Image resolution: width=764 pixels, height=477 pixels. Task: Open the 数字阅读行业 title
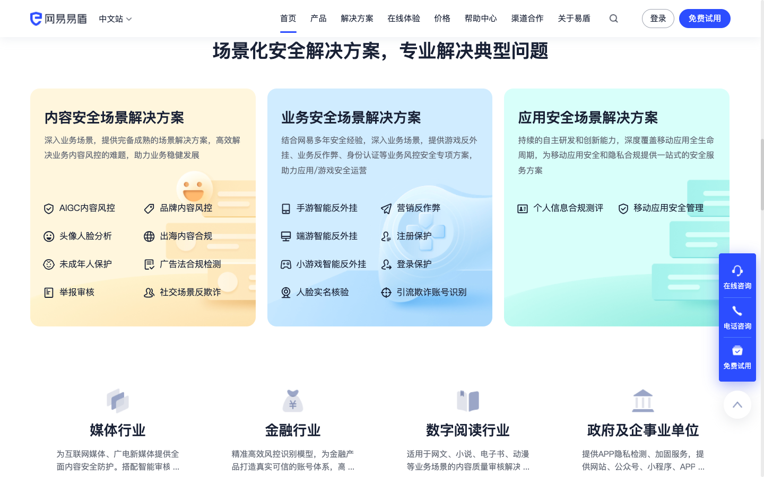coord(468,430)
